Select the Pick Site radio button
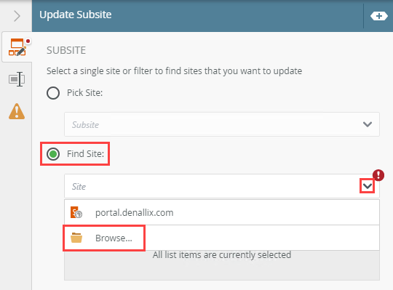Image resolution: width=393 pixels, height=290 pixels. click(53, 93)
